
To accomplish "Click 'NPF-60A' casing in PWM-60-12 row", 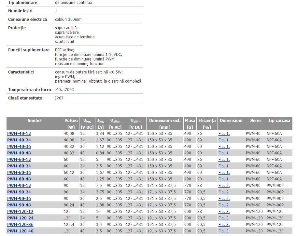I will click(x=274, y=160).
